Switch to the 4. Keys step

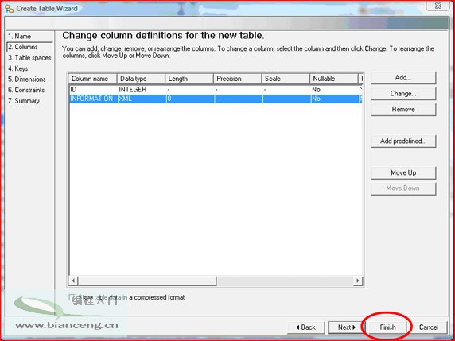17,68
